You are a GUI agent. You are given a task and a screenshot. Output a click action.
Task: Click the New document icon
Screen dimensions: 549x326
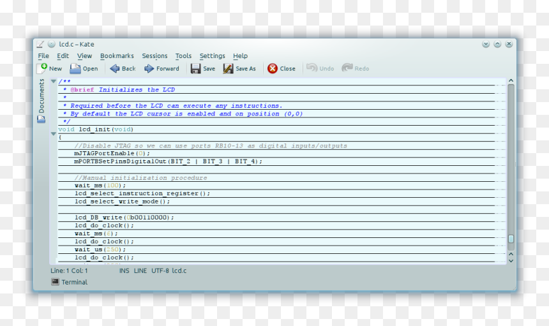pos(41,68)
